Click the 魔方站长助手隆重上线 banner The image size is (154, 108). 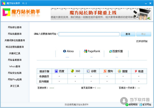(x=101, y=14)
